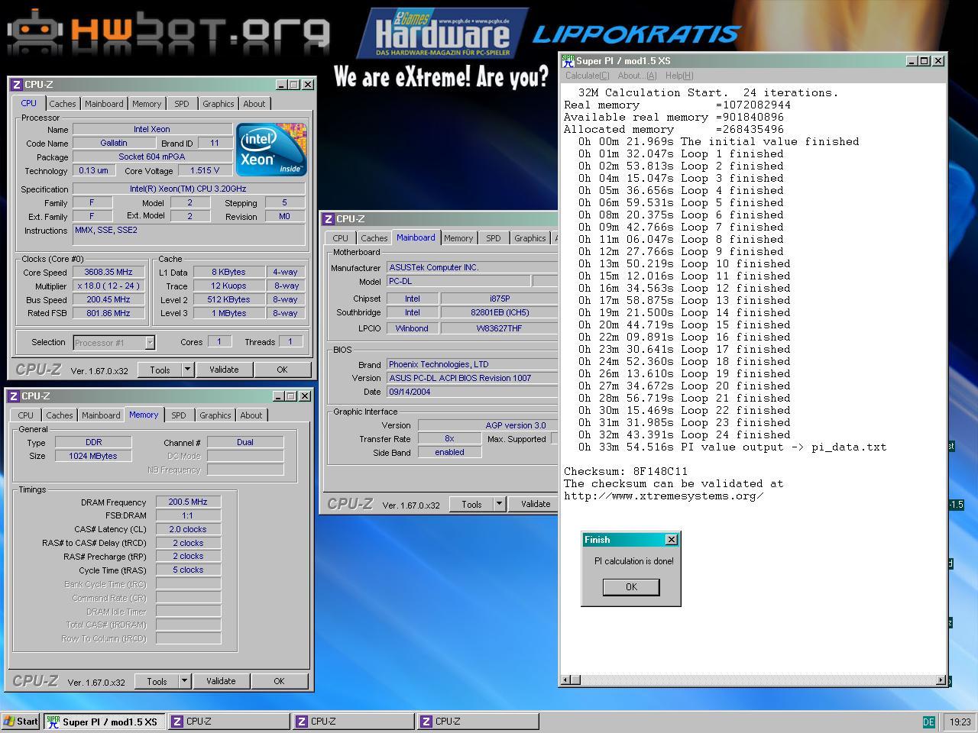Switch to Super PI / mod1.5 XS taskbar button

coord(103,722)
